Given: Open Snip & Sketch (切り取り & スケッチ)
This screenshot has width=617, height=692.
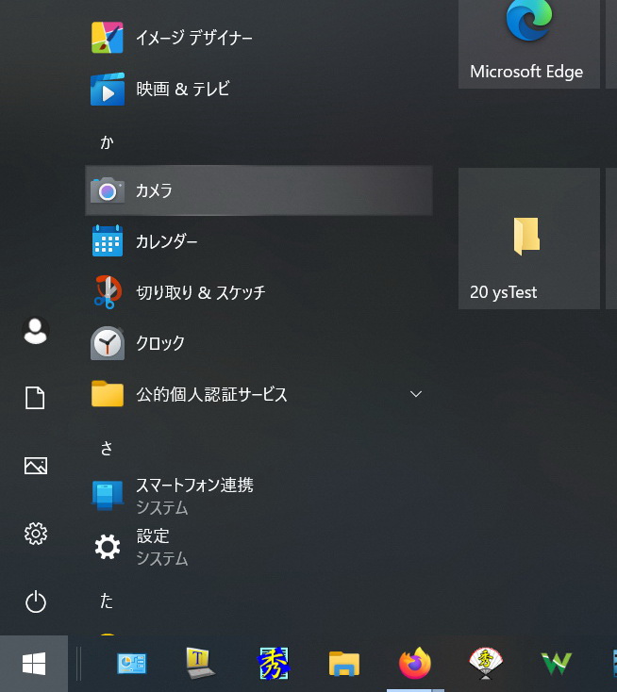Looking at the screenshot, I should [258, 292].
